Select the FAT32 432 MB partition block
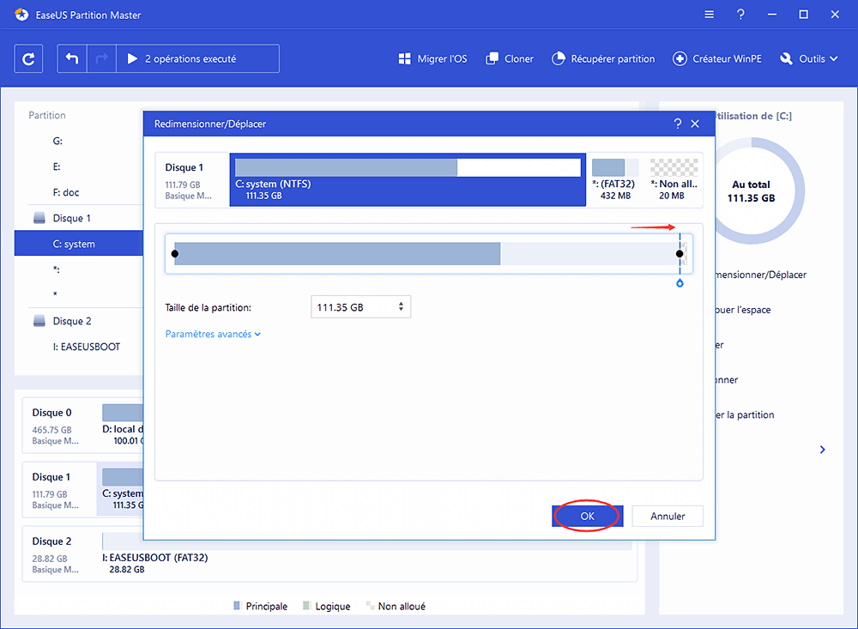This screenshot has width=858, height=629. [614, 180]
